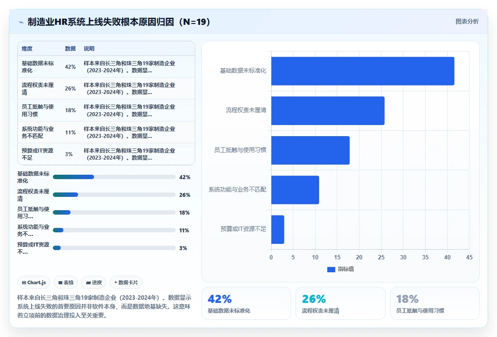Click the 26% table cell
497x337 pixels.
click(71, 89)
